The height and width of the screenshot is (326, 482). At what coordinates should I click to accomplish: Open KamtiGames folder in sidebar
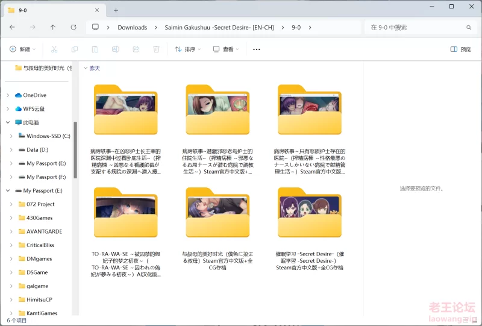coord(38,313)
